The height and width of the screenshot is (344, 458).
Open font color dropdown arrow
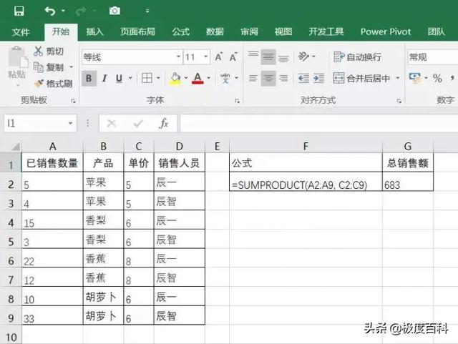coord(208,78)
